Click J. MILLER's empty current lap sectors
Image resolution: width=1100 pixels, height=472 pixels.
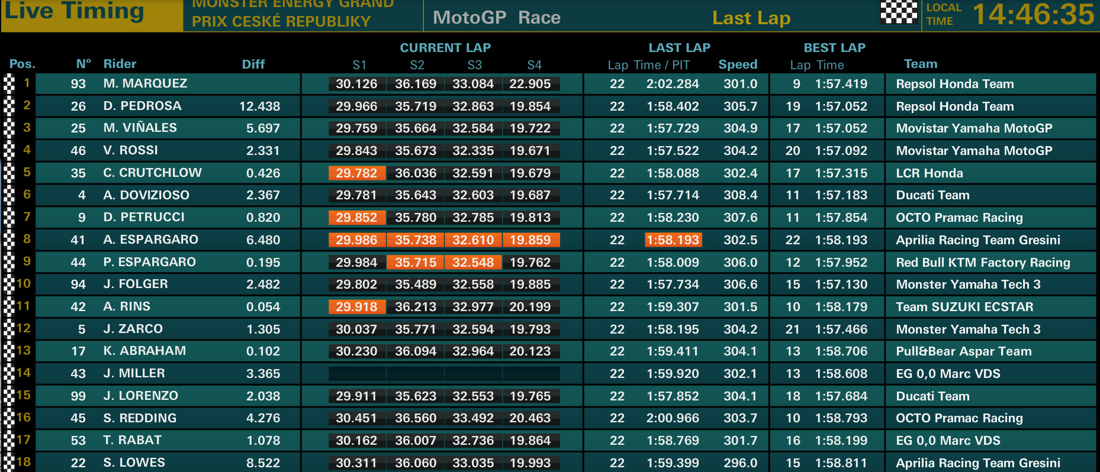(444, 374)
